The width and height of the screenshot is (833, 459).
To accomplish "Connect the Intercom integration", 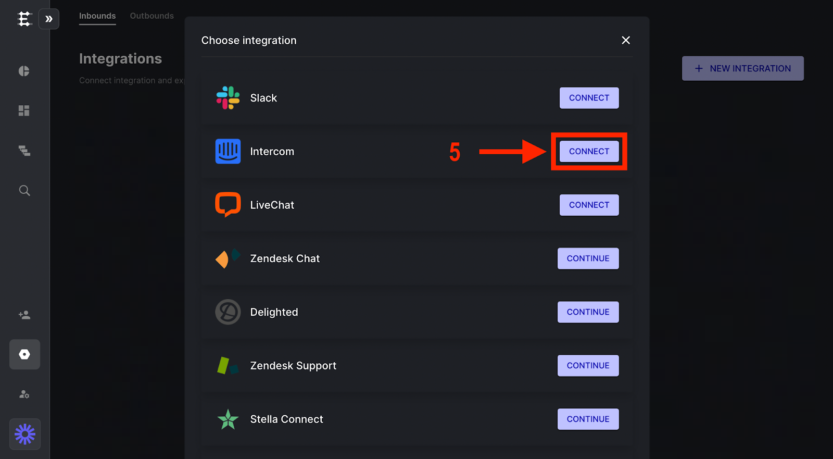I will (589, 152).
